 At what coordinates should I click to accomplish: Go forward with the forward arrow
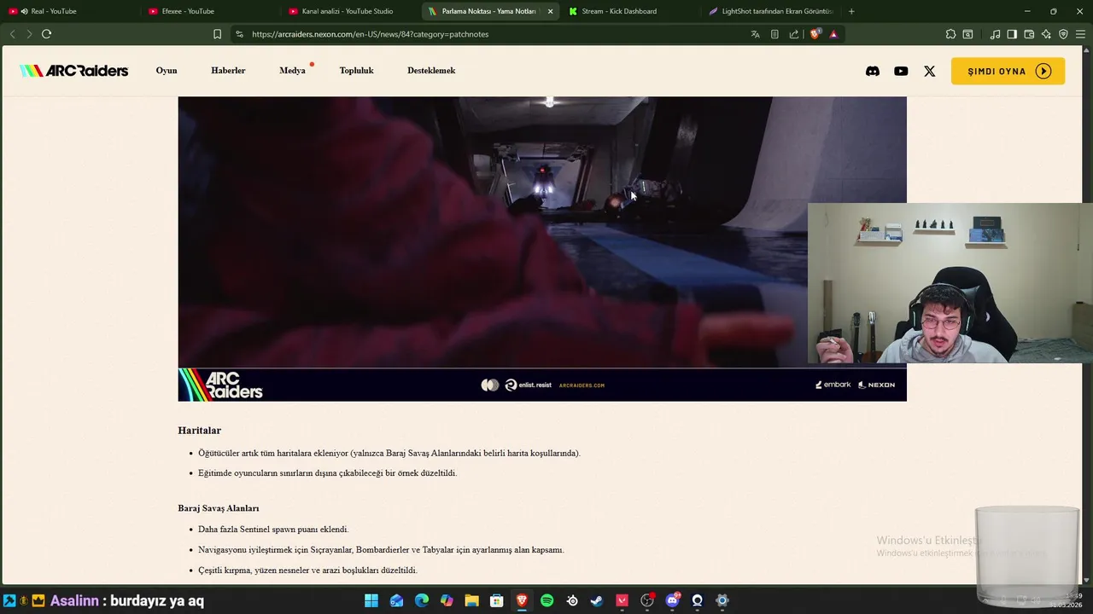[x=28, y=34]
